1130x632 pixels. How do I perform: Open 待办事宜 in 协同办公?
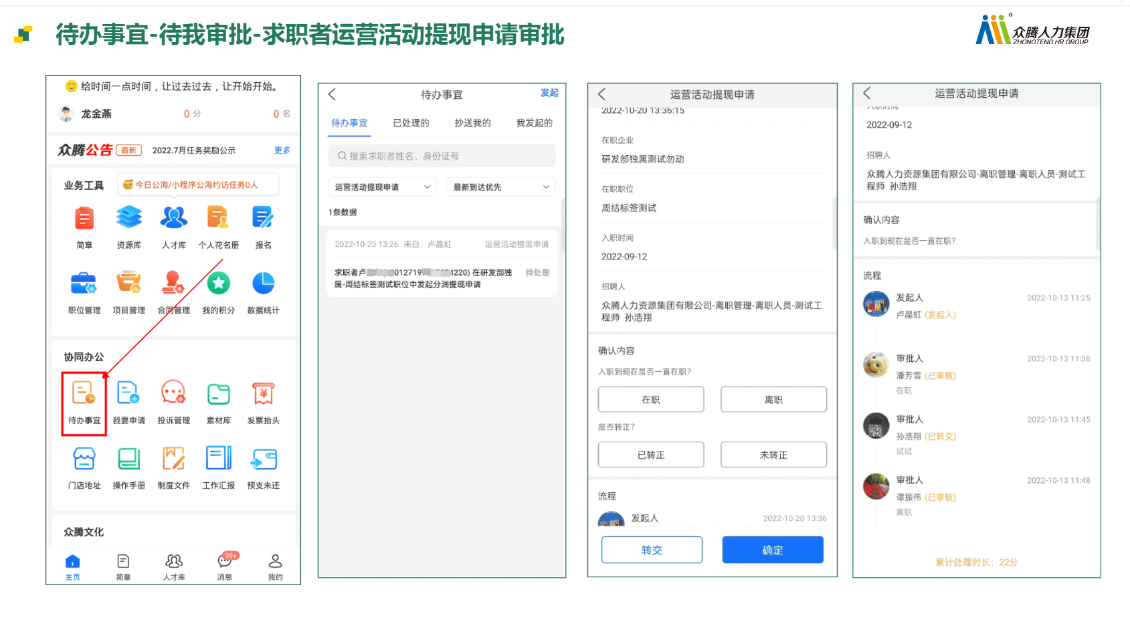tap(84, 403)
